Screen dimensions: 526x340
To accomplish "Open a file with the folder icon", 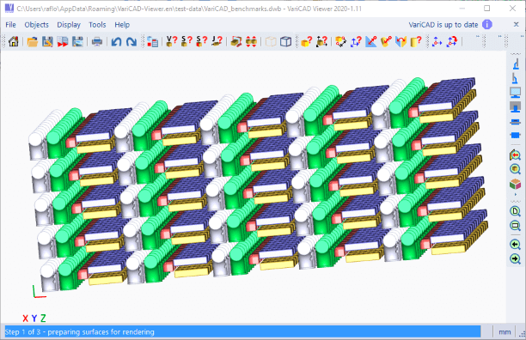I will click(32, 41).
